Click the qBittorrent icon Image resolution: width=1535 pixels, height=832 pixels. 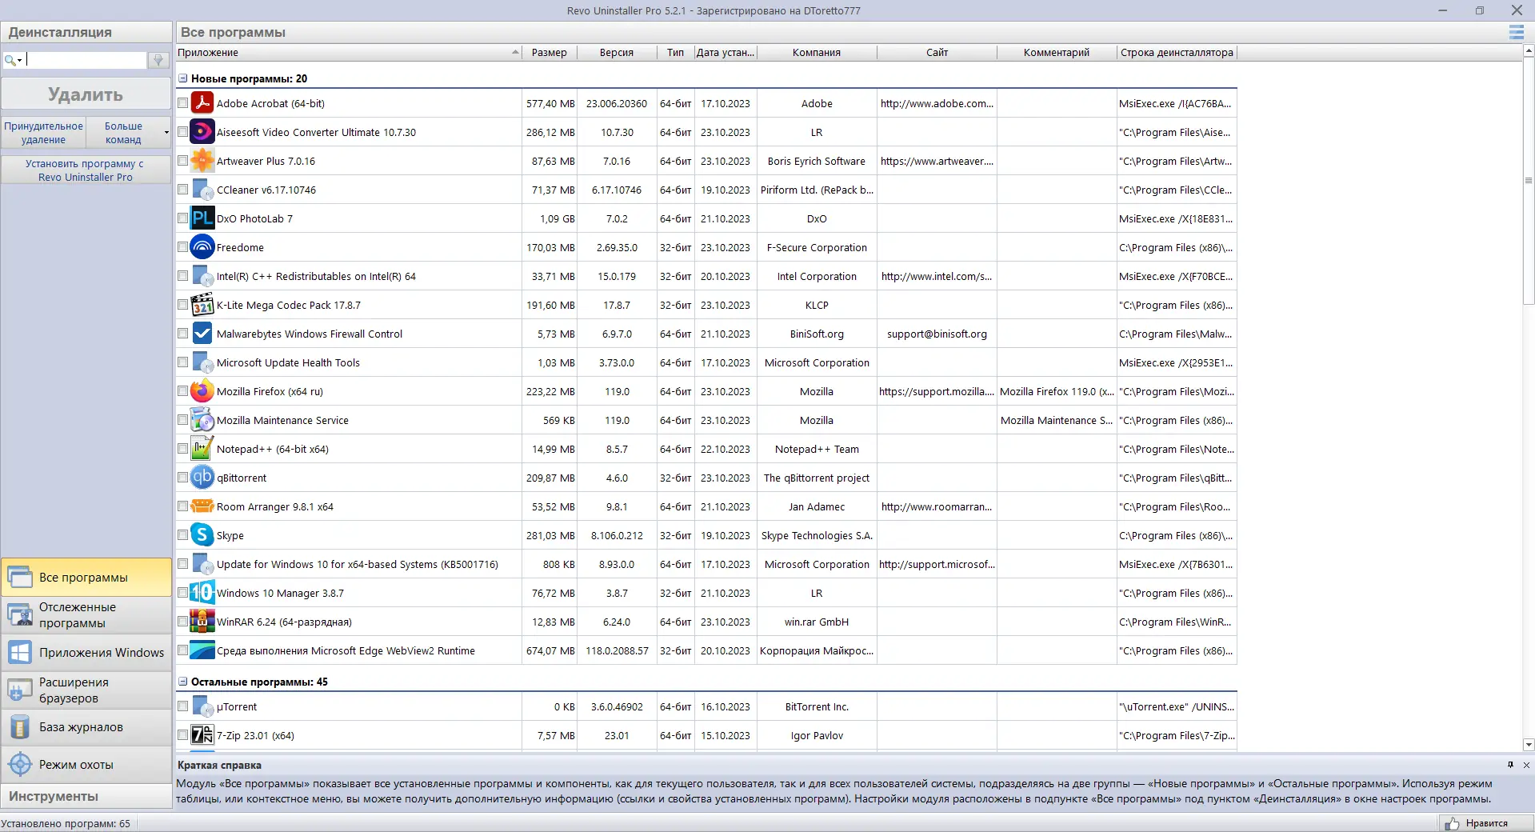tap(202, 478)
